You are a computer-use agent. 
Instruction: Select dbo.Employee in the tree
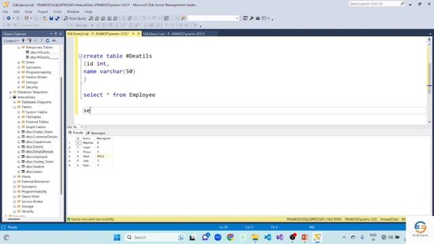[x=37, y=157]
